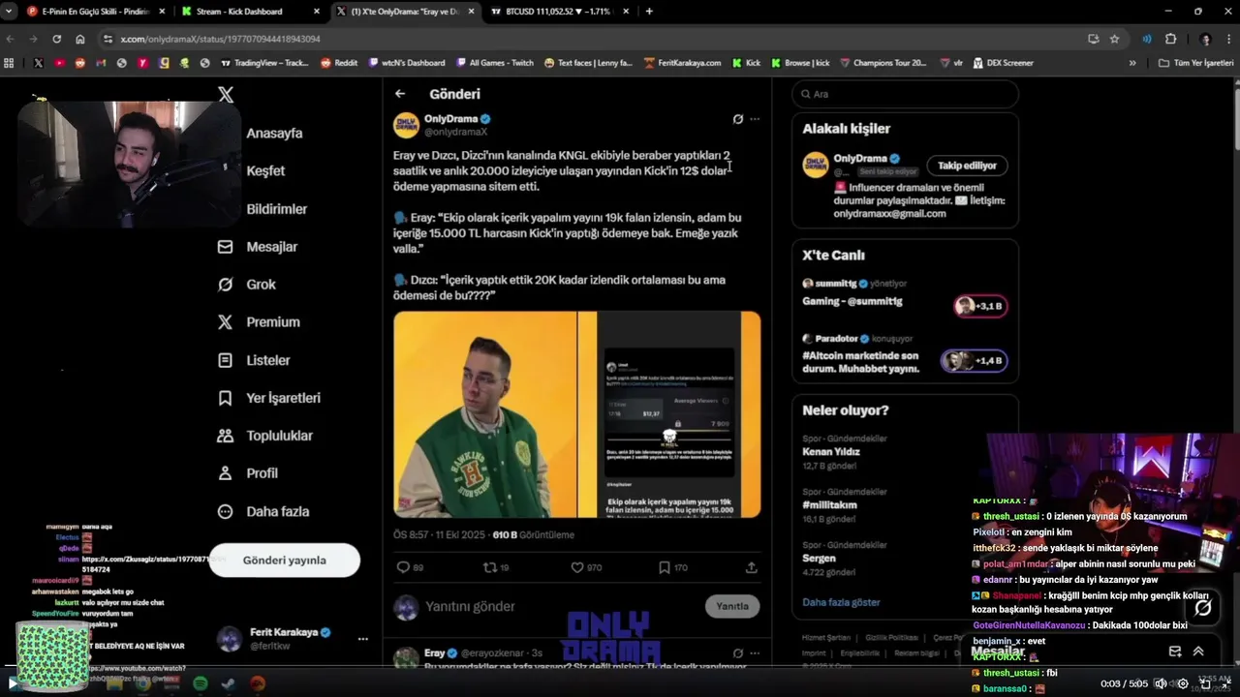This screenshot has height=697, width=1240.
Task: Click the Daha fazla göster link
Action: 841,602
